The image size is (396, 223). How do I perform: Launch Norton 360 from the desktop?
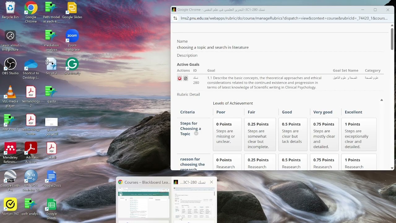10,207
